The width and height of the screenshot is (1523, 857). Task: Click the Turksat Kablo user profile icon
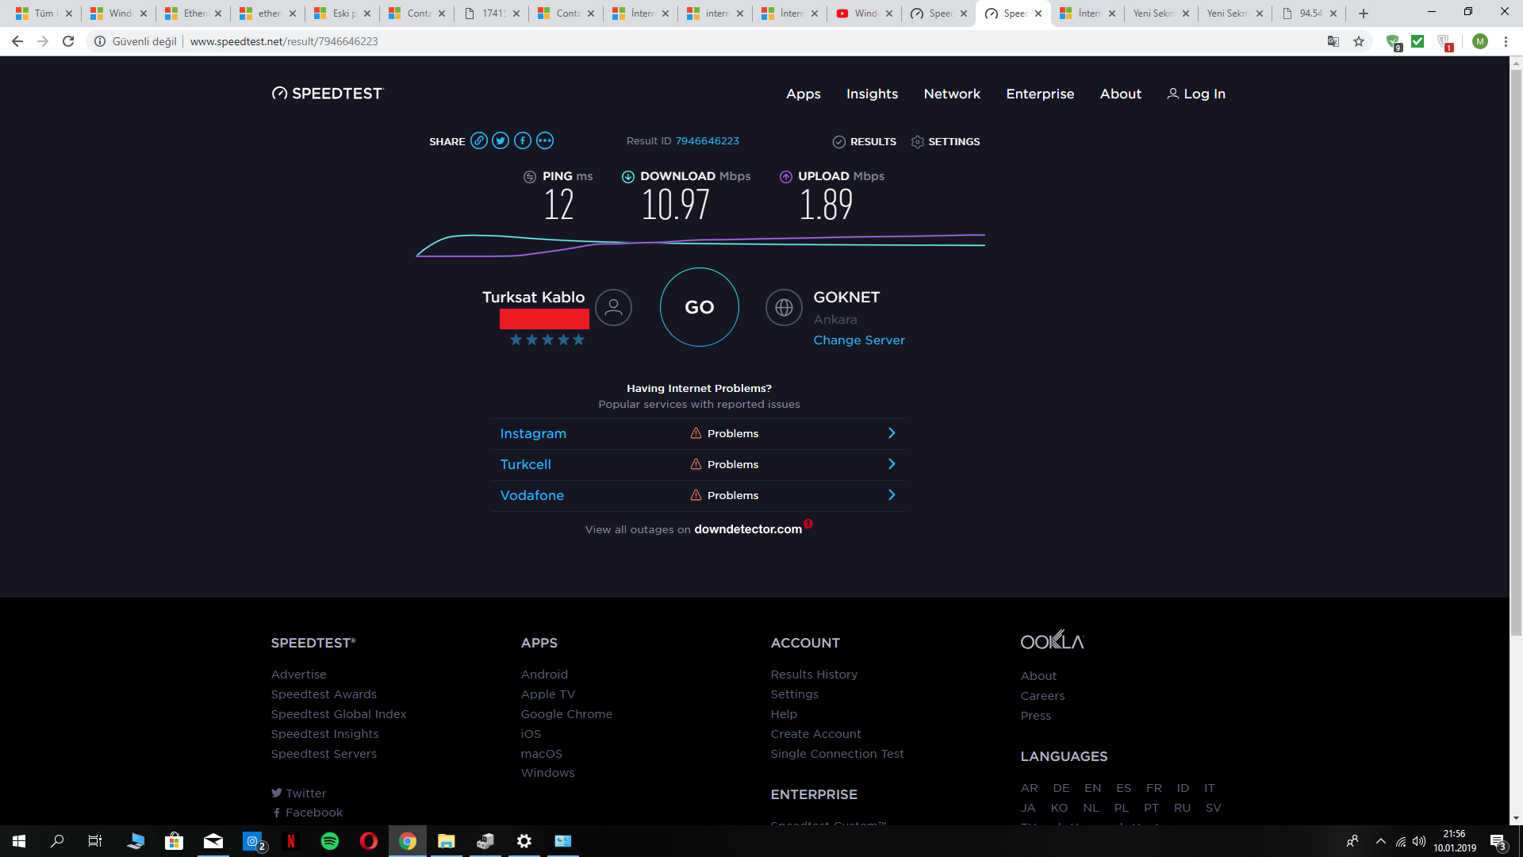pos(613,308)
